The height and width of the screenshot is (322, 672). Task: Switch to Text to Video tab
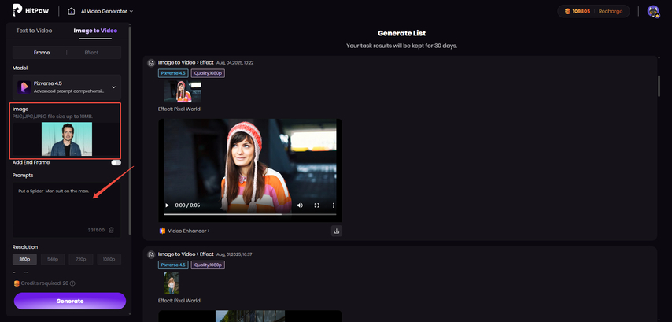pyautogui.click(x=35, y=31)
